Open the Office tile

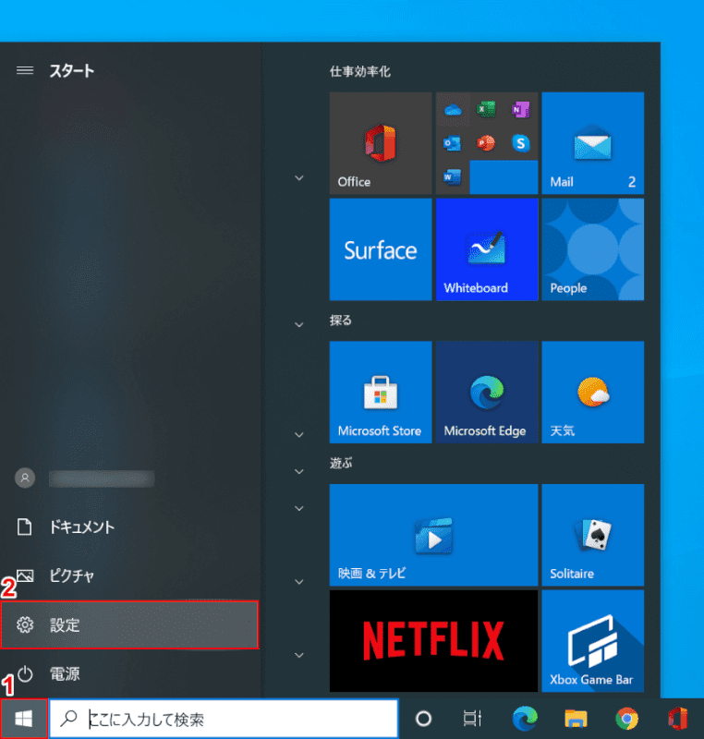click(x=381, y=143)
